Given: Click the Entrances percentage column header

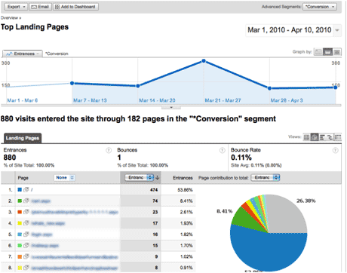Looking at the screenshot, I should [183, 178].
